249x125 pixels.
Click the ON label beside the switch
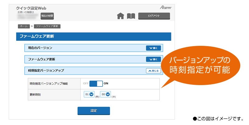(106, 84)
